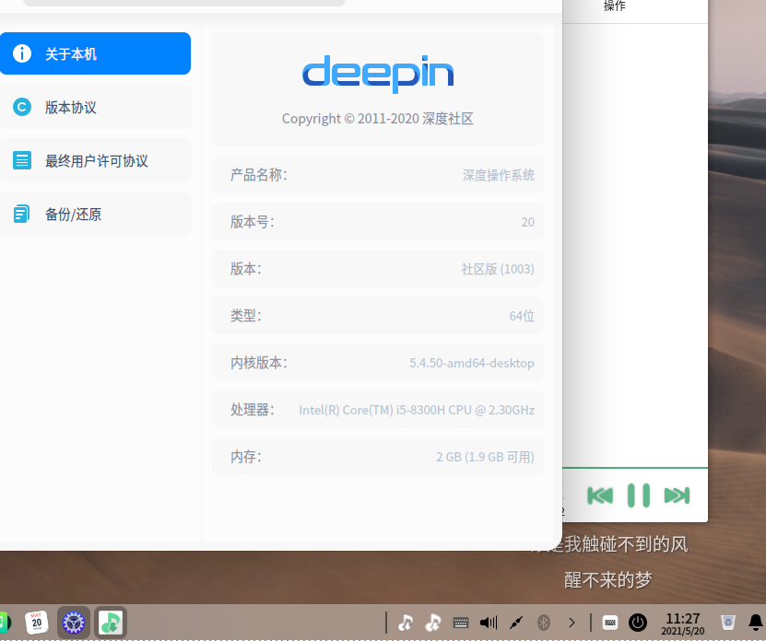Click the backup icon beside 备份/还原
The height and width of the screenshot is (641, 766).
[21, 214]
